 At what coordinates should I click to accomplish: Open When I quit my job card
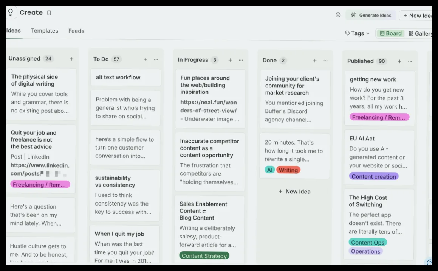pos(125,245)
